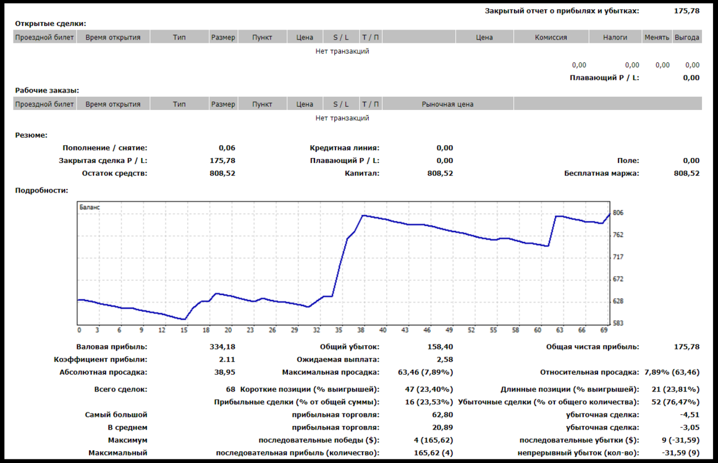Click consecutive losses value 9 (-31,59)
The height and width of the screenshot is (463, 718).
click(680, 440)
